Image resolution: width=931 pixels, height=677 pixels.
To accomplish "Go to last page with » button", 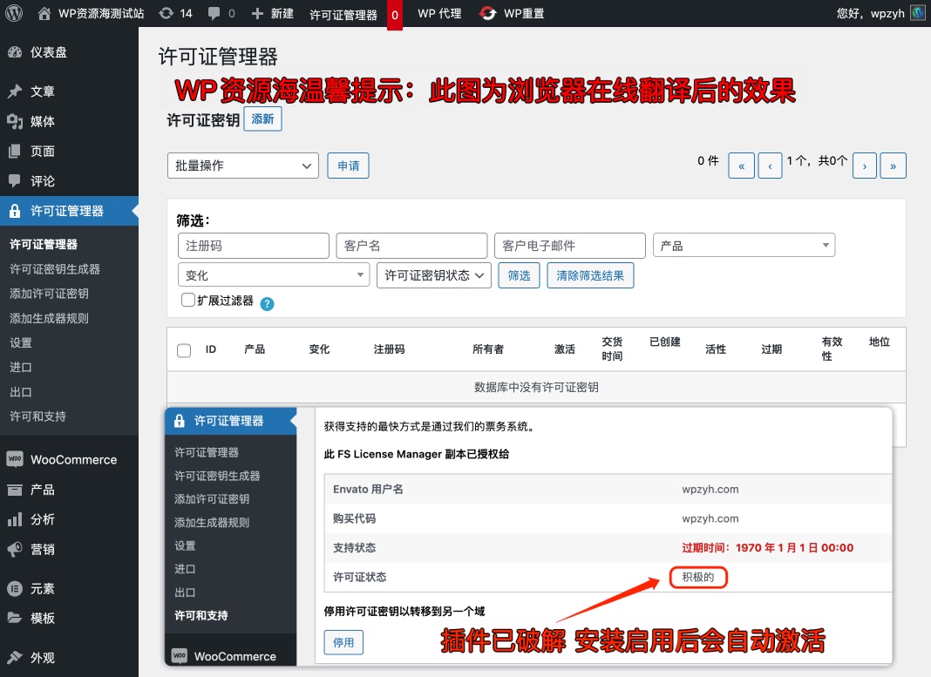I will click(x=893, y=166).
